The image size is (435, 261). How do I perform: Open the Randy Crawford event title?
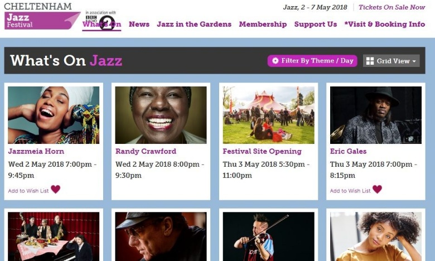(x=146, y=151)
